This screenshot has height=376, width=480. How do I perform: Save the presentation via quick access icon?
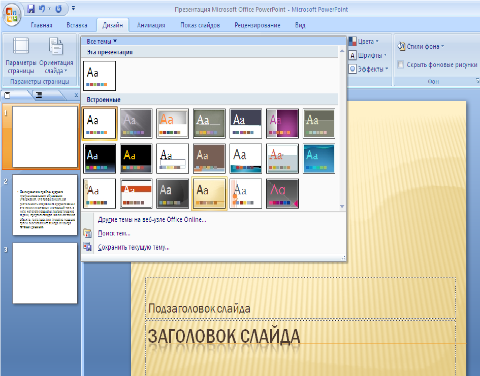[31, 9]
